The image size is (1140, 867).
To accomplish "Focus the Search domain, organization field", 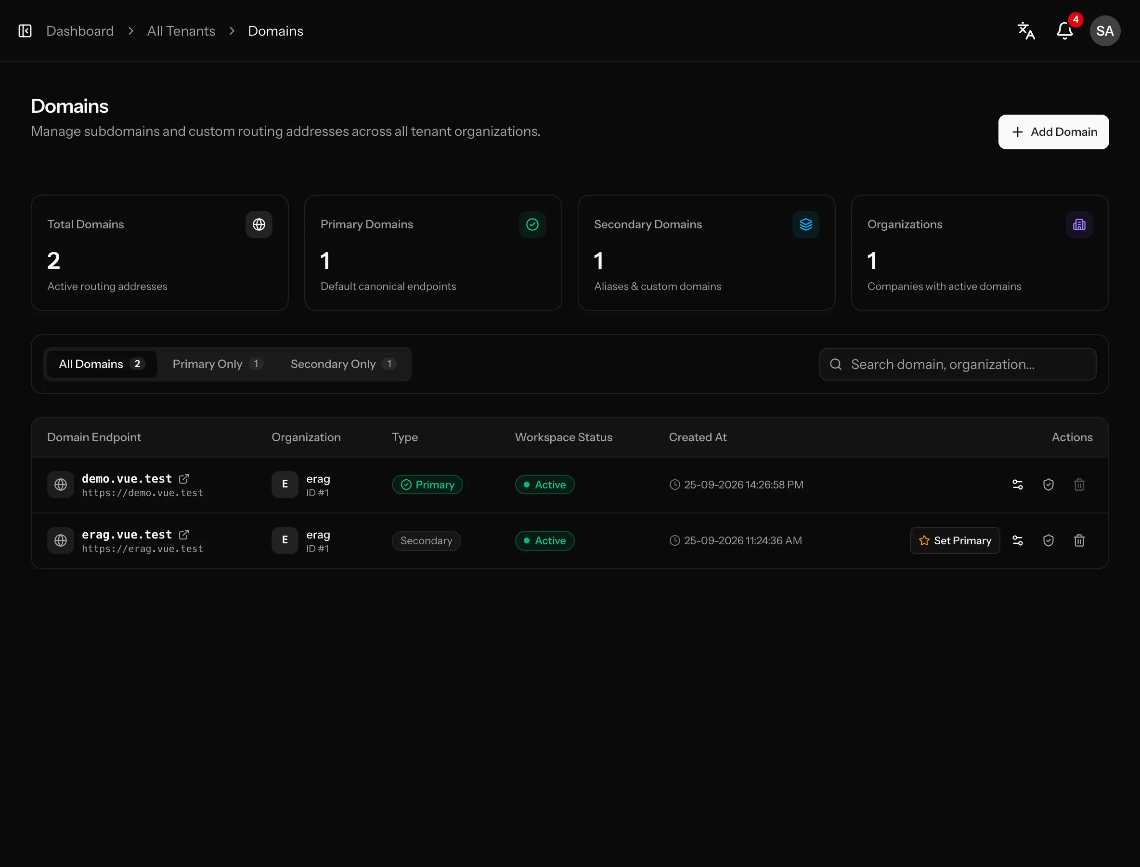I will click(x=958, y=364).
